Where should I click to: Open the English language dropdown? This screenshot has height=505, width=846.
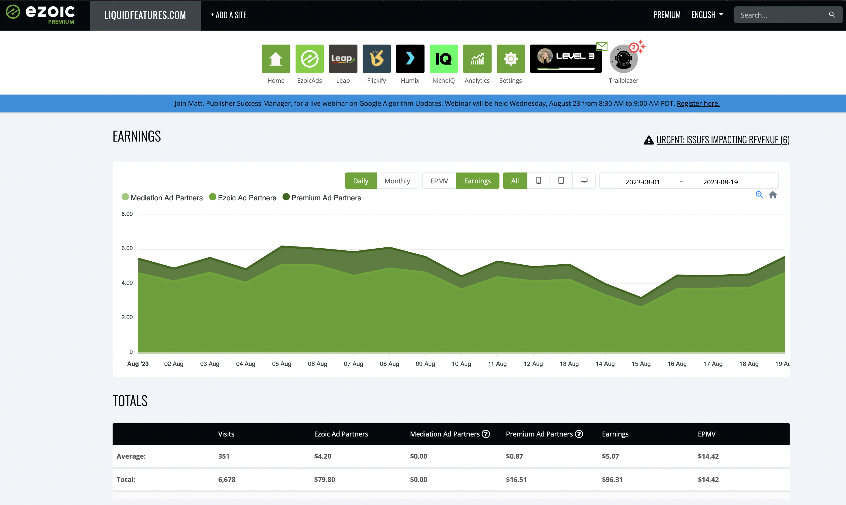click(707, 15)
